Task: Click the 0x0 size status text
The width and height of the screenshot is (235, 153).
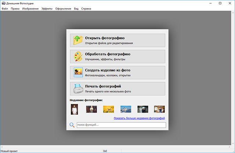Action: [105, 151]
